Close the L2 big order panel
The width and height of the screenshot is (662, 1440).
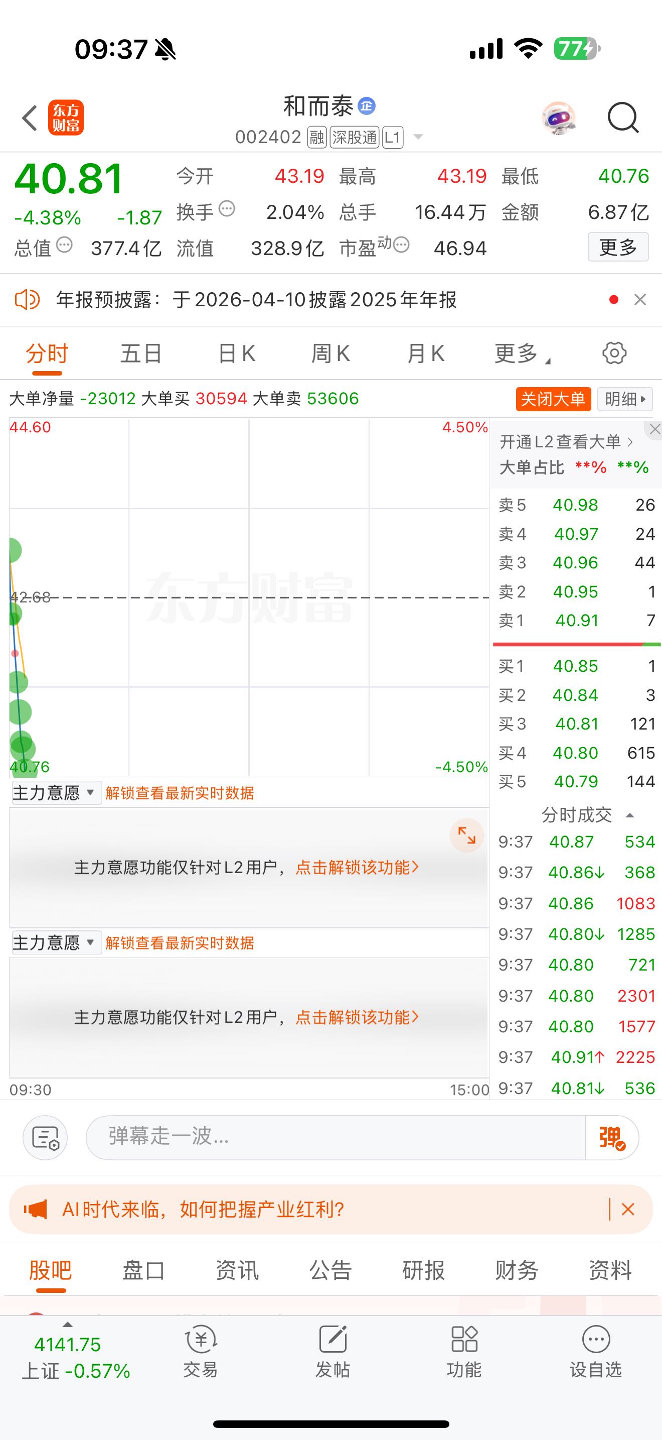(654, 429)
